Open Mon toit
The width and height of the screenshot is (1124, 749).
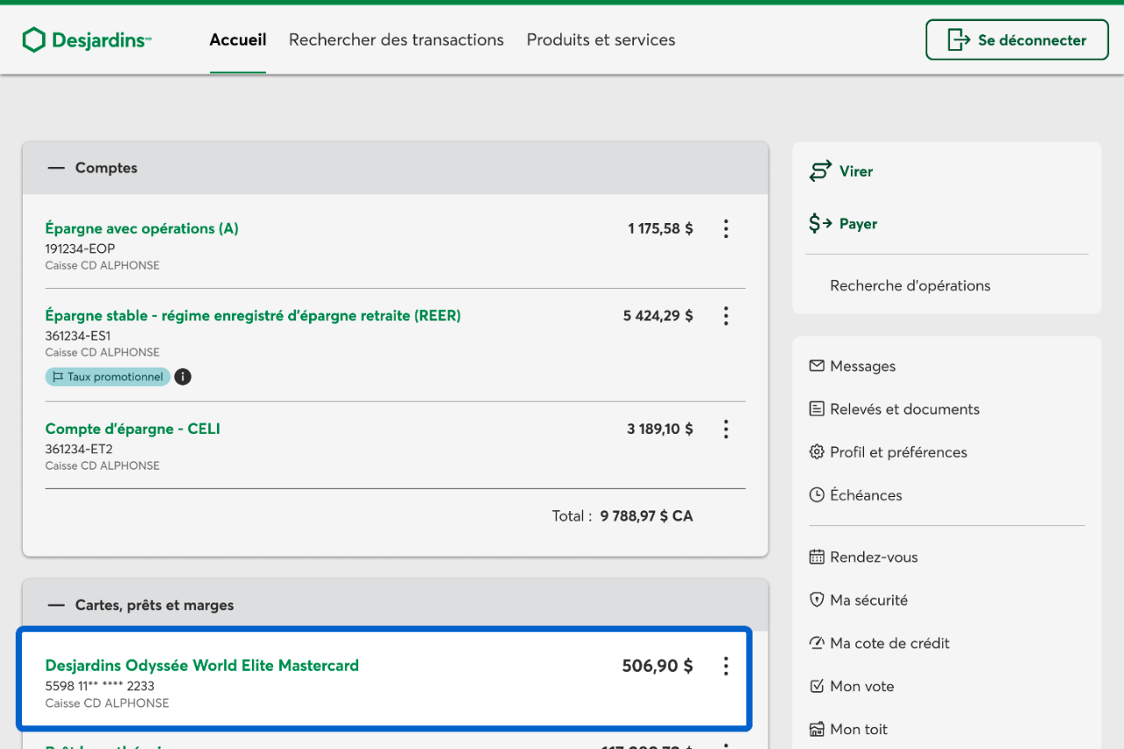pyautogui.click(x=859, y=729)
